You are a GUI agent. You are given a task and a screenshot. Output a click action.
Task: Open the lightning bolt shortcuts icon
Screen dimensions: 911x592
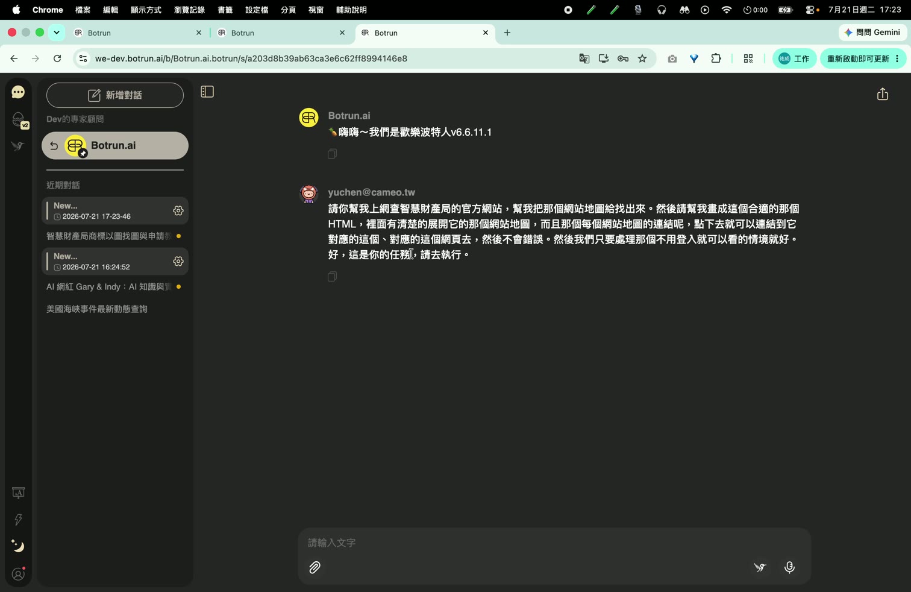tap(18, 520)
